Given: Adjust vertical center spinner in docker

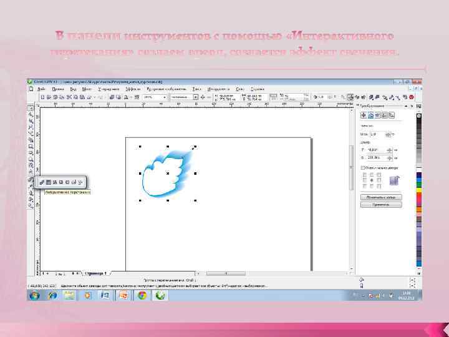Looking at the screenshot, I should coord(389,158).
